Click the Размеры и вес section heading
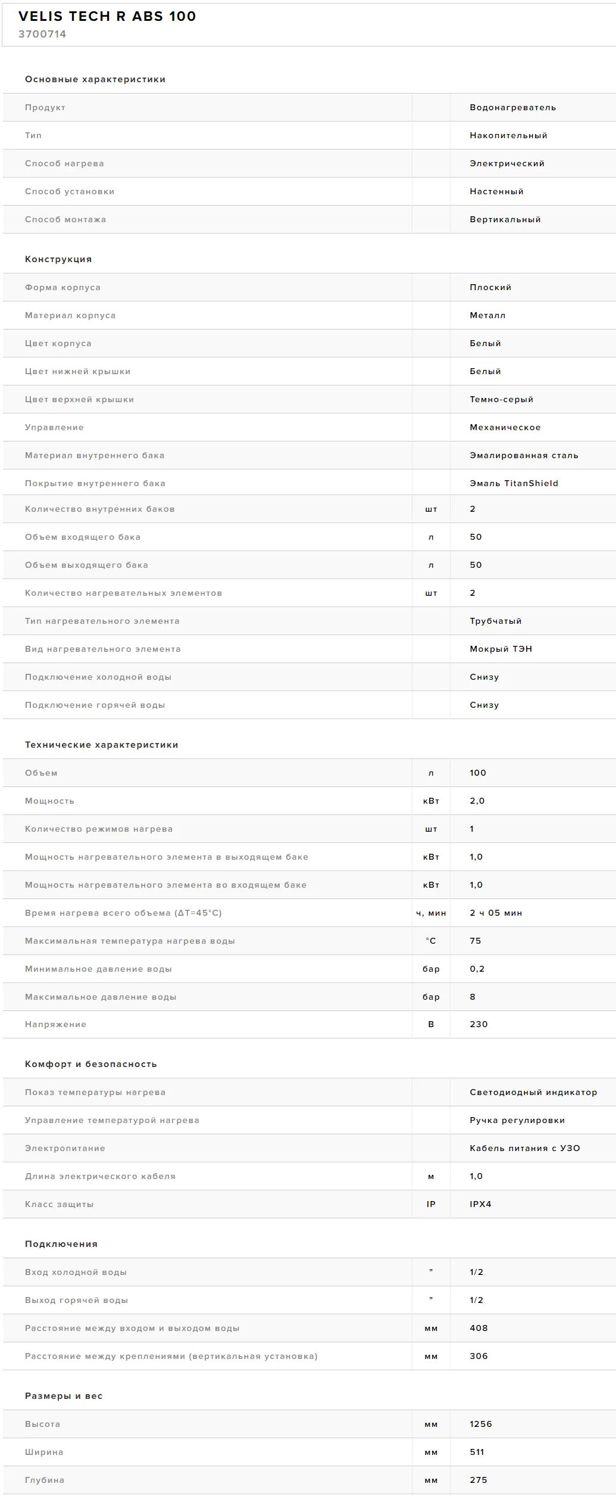The width and height of the screenshot is (616, 1496). [64, 1396]
